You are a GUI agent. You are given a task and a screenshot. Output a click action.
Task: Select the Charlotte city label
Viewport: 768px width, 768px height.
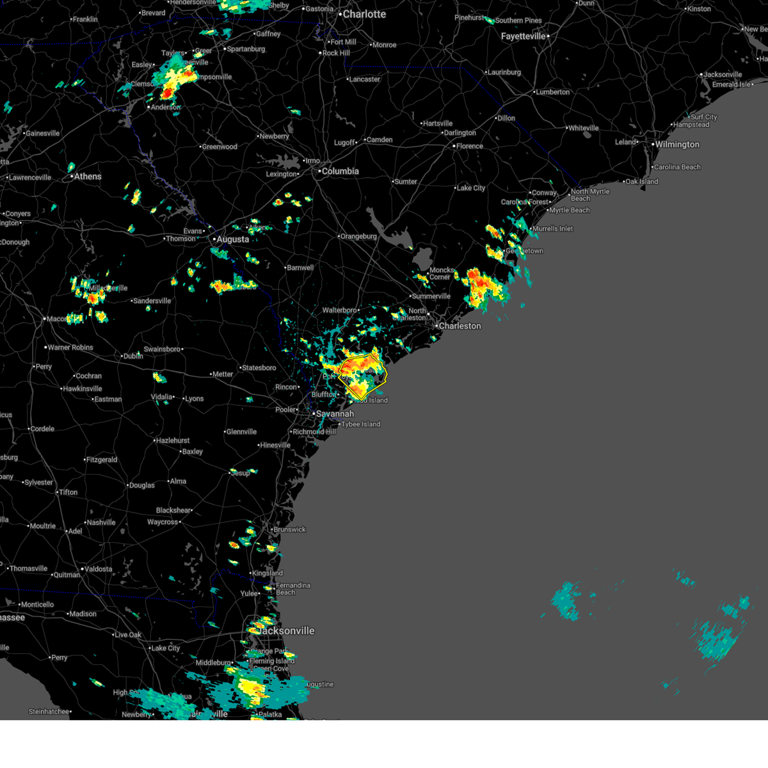[364, 14]
